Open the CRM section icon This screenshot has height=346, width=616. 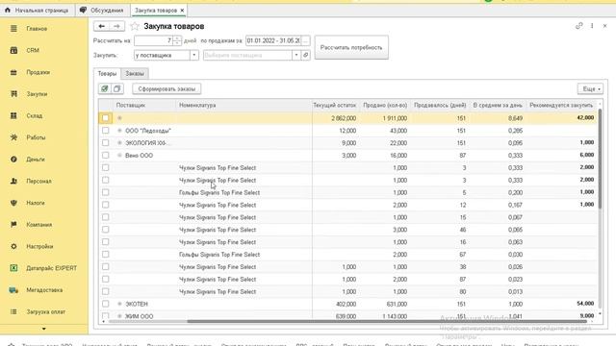(13, 50)
